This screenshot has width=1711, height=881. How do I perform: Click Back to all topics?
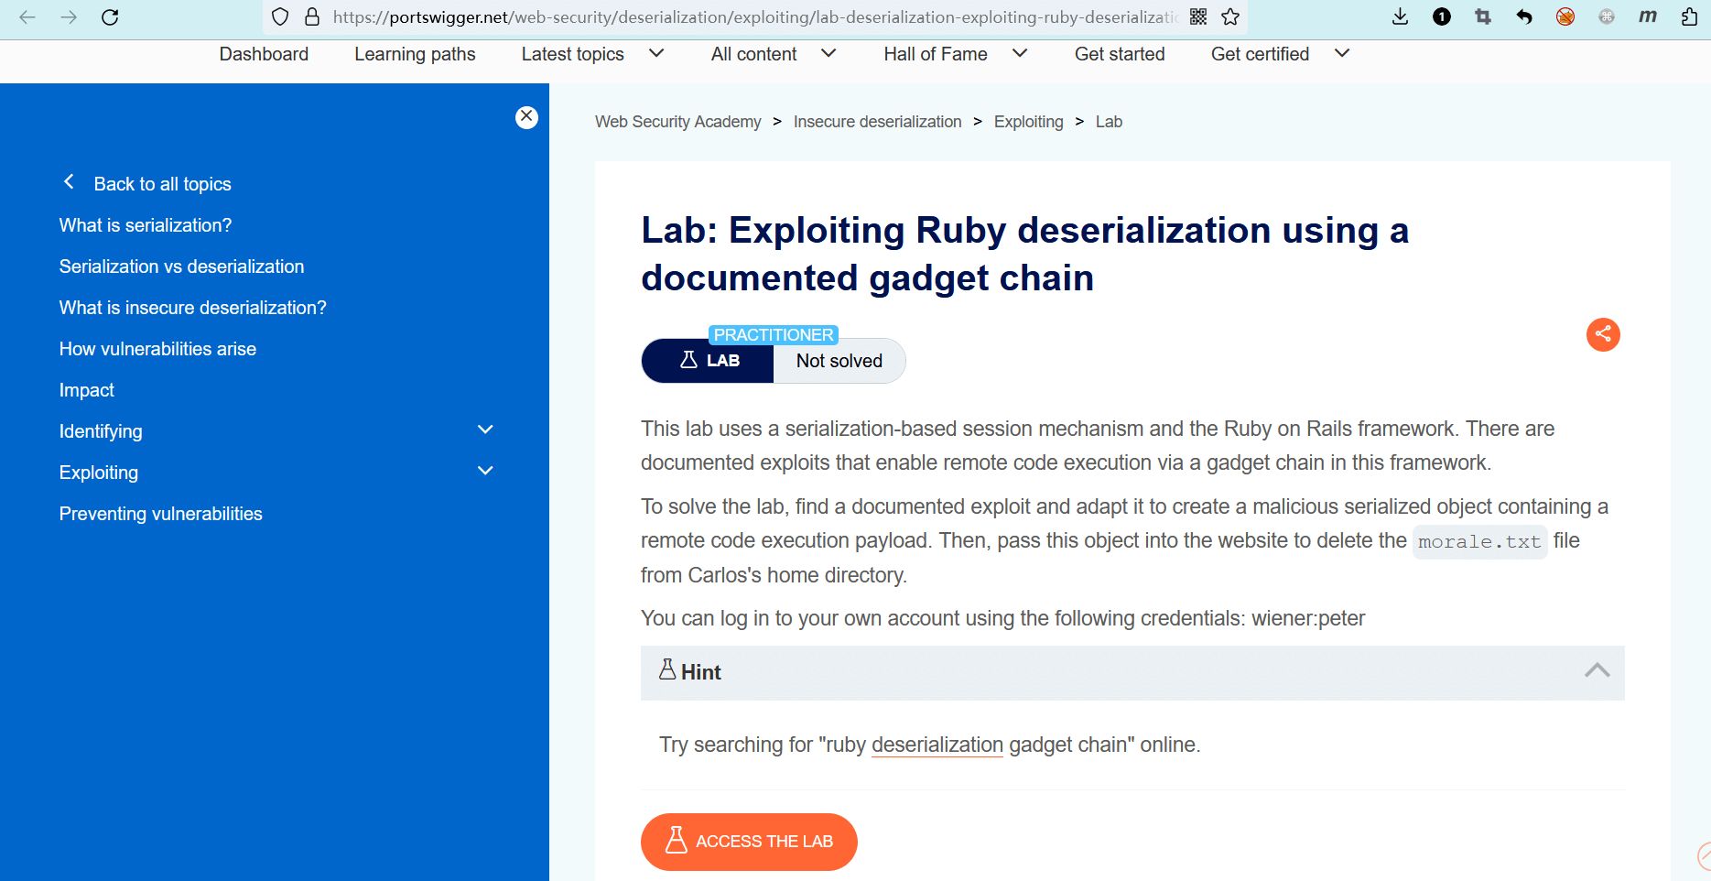click(x=161, y=184)
